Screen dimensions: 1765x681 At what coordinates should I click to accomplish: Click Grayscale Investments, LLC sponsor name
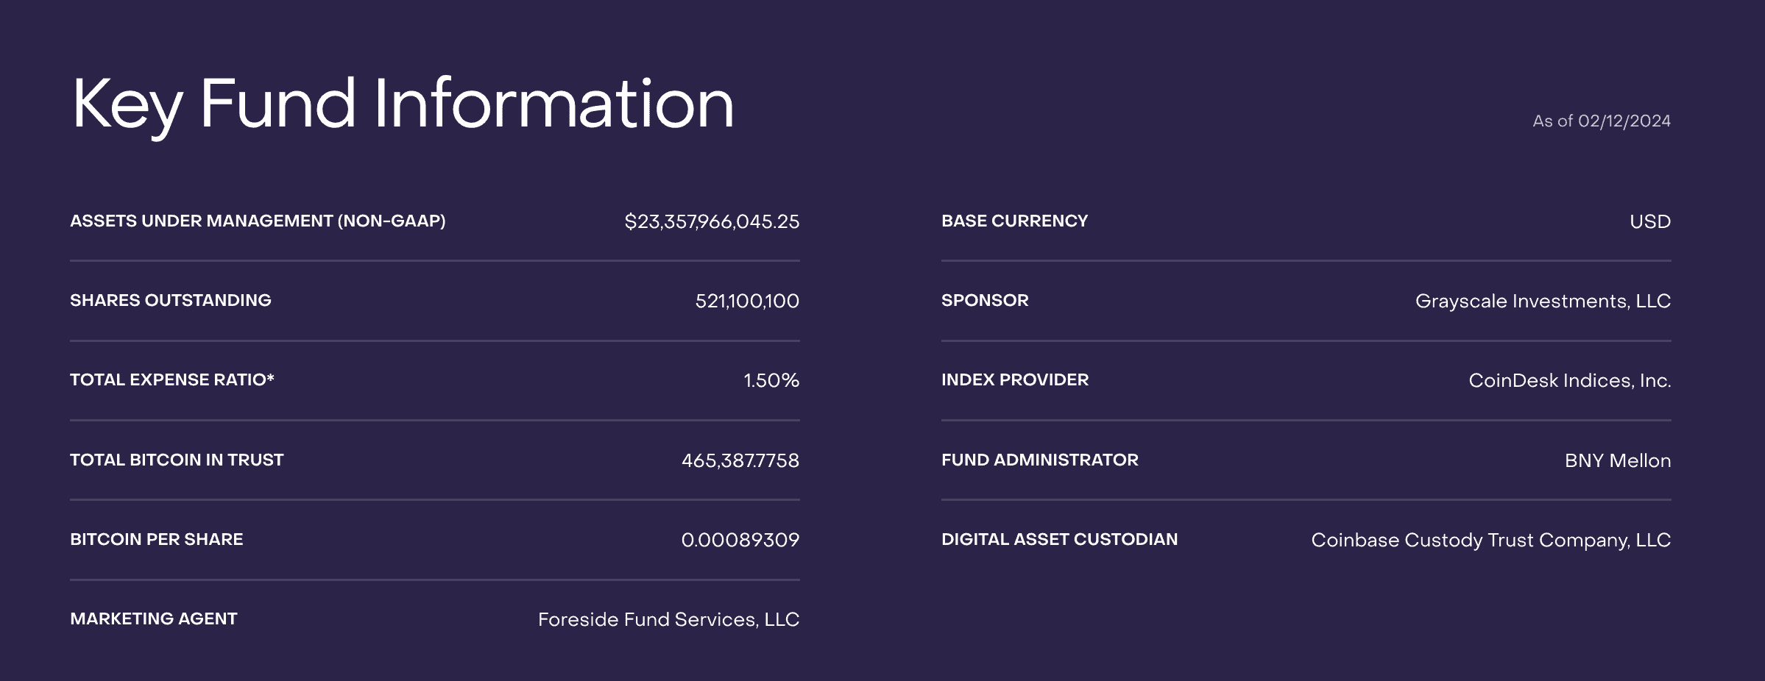coord(1542,301)
